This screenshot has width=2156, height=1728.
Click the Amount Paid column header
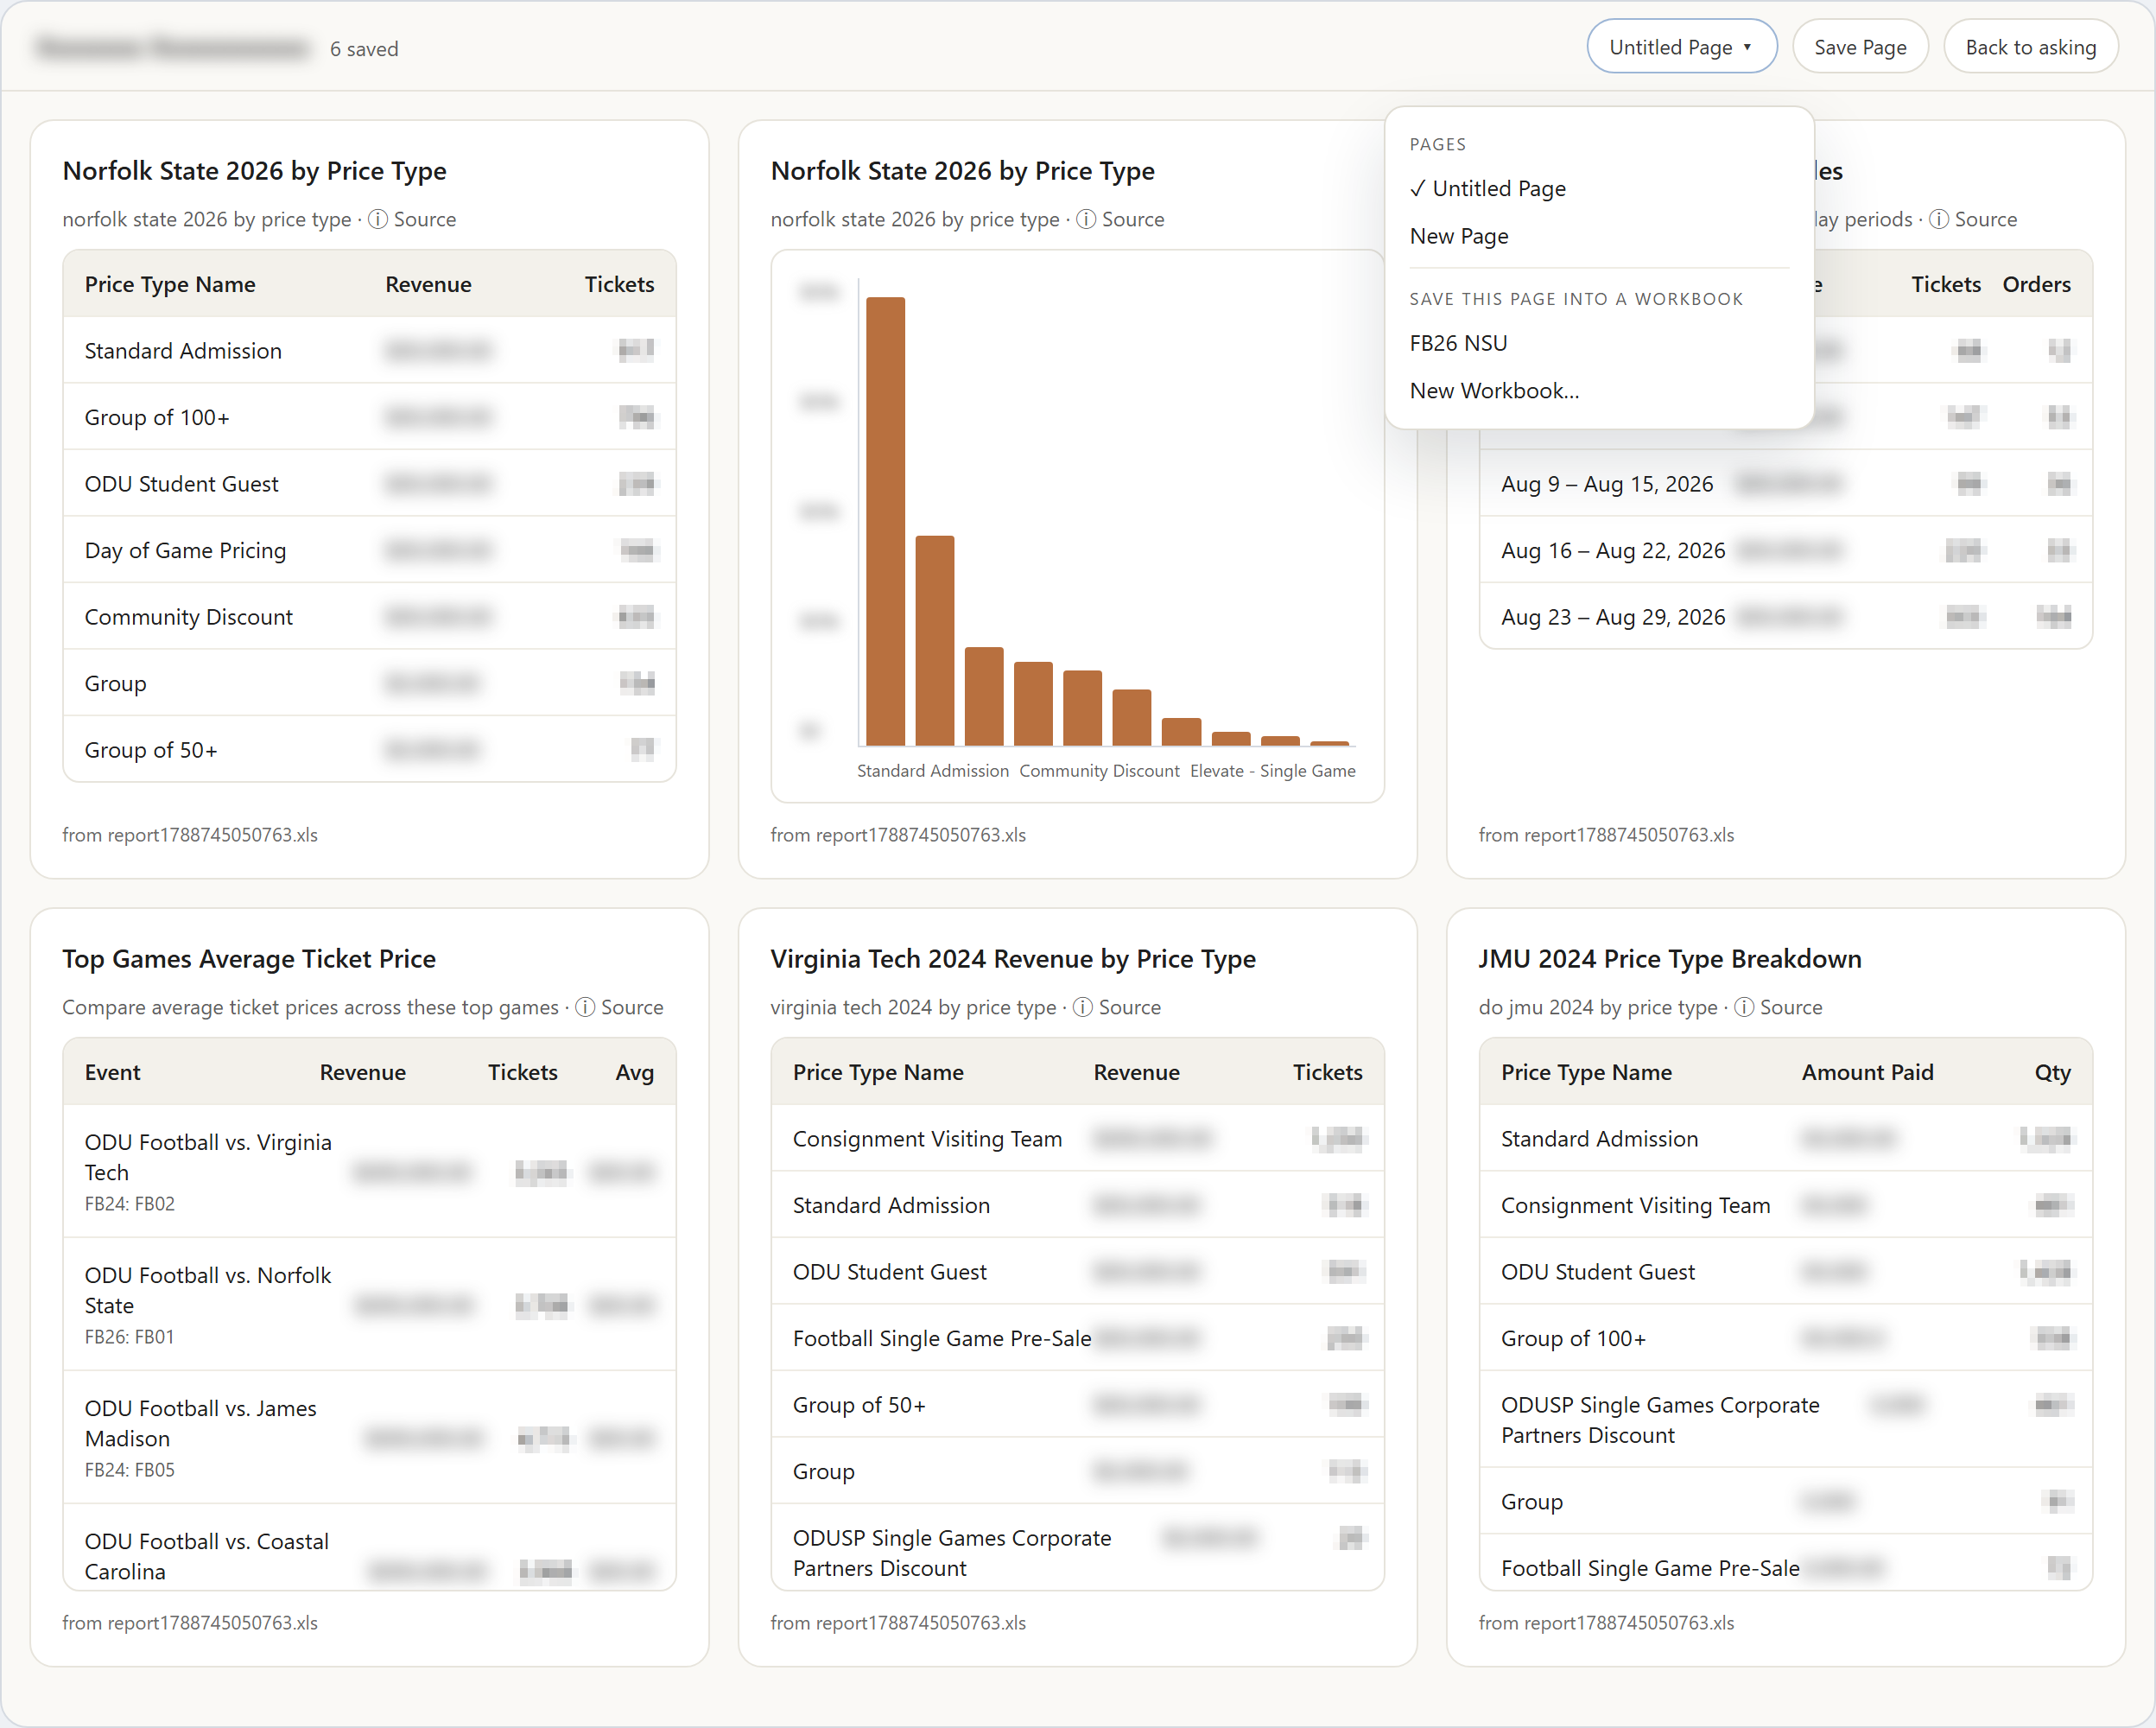click(1867, 1073)
